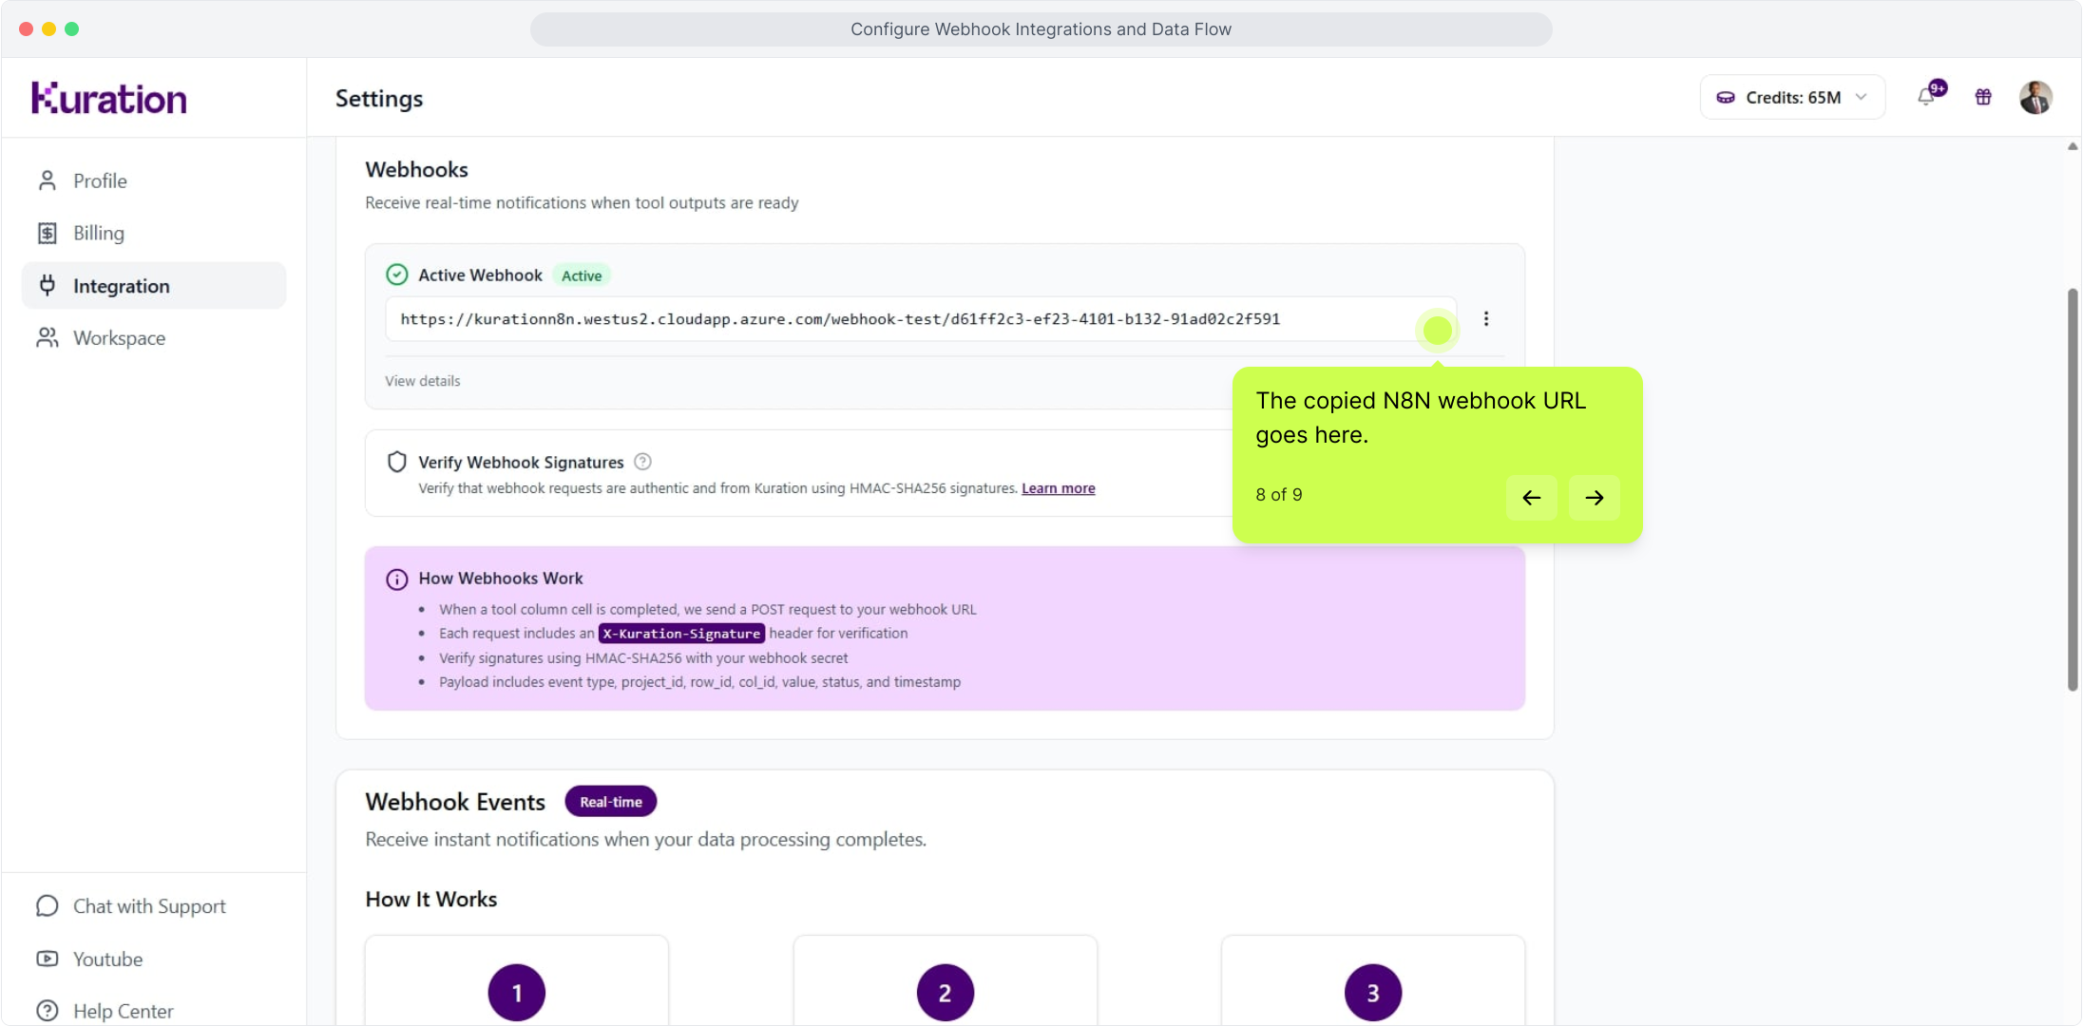Click the Verify Webhook Signatures title
The width and height of the screenshot is (2083, 1026).
tap(521, 463)
